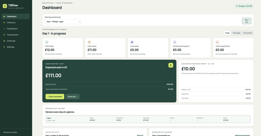The height and width of the screenshot is (136, 261).
Task: Click the Close day arrow button
Action: coord(73,97)
